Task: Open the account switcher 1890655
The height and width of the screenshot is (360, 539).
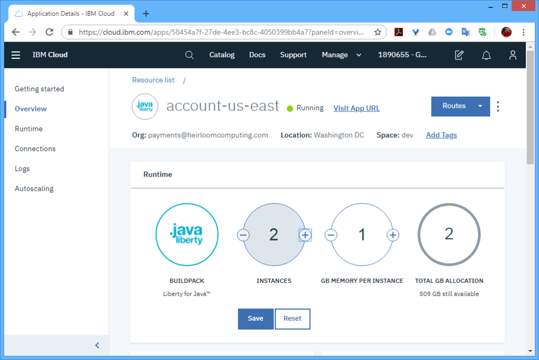Action: (403, 55)
